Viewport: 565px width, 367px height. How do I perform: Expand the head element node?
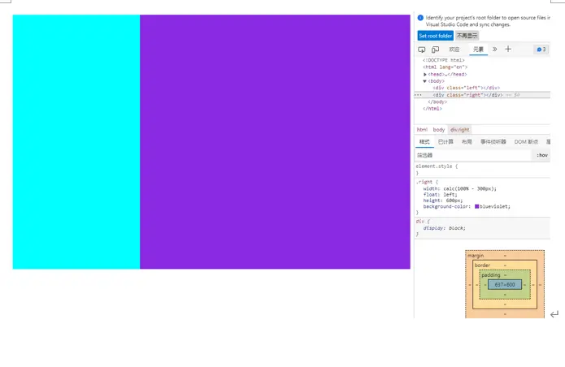(425, 75)
